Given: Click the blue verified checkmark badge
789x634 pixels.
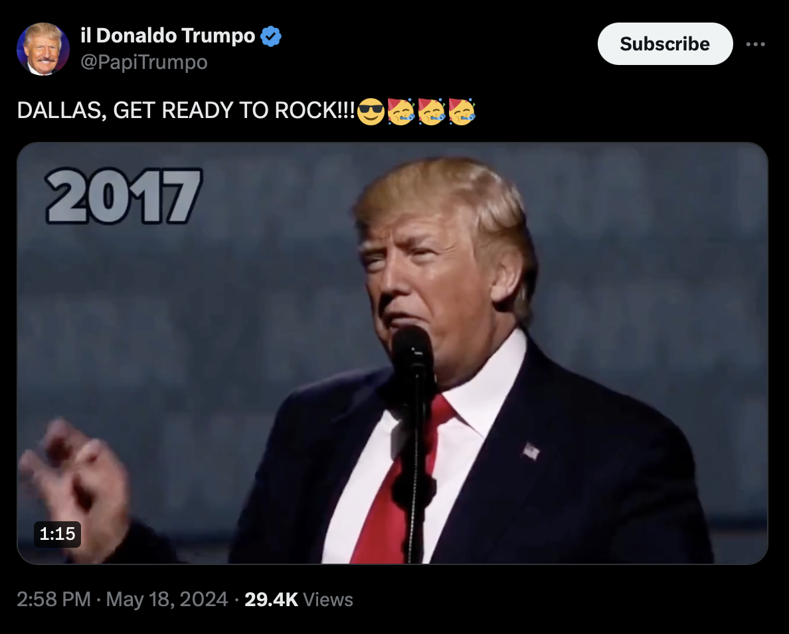Looking at the screenshot, I should [x=271, y=36].
